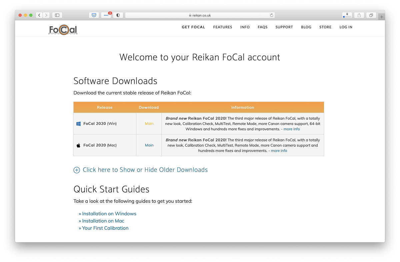
Task: Click the FoCal logo
Action: pos(63,30)
